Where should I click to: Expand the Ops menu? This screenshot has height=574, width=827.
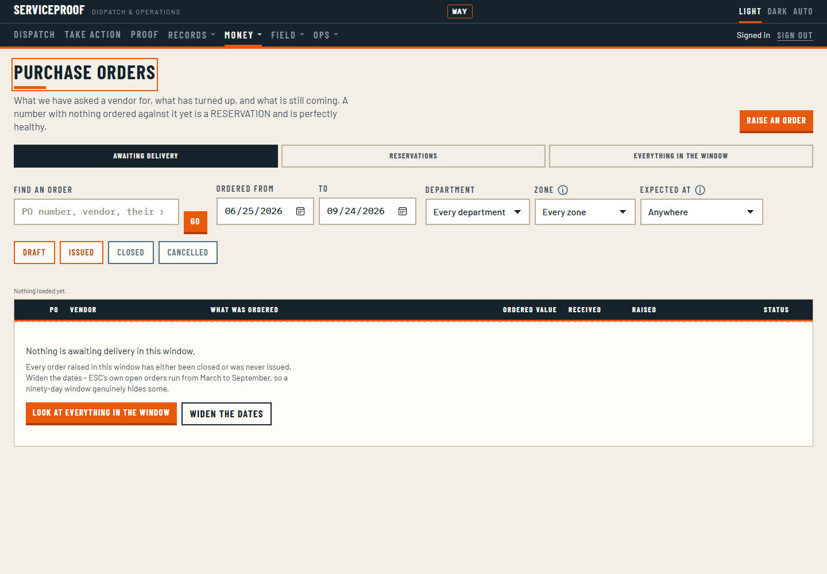(x=326, y=35)
